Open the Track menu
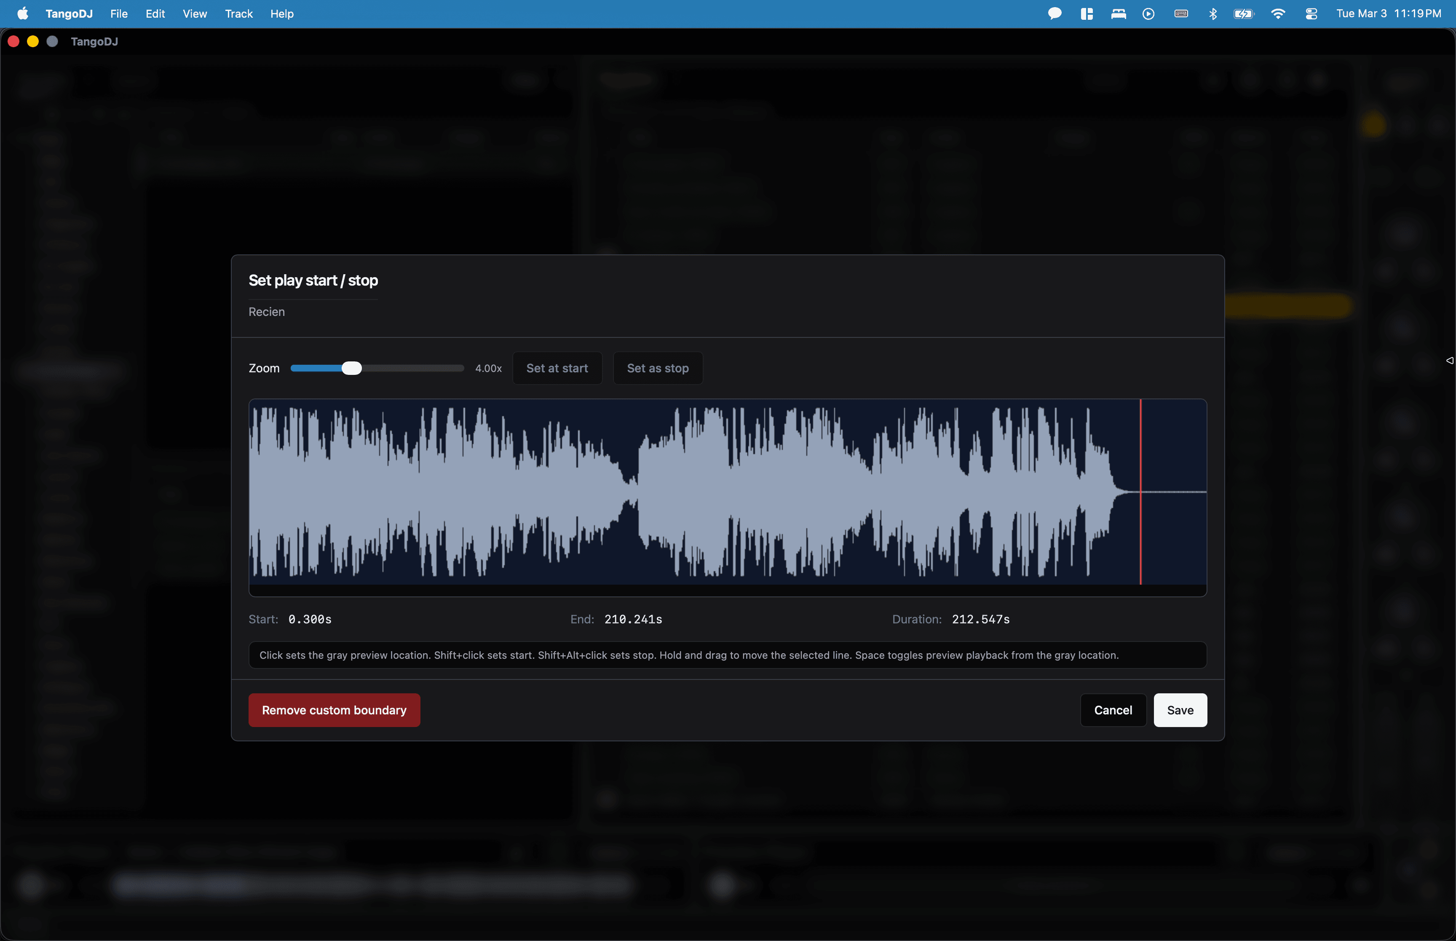1456x941 pixels. (238, 13)
